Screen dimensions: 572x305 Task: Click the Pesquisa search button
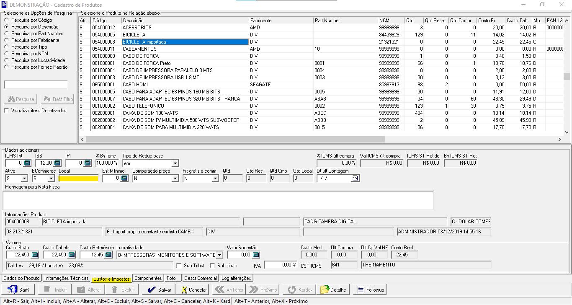[21, 99]
